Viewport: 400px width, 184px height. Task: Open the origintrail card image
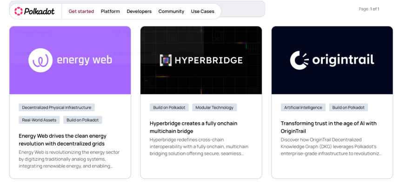pos(332,60)
